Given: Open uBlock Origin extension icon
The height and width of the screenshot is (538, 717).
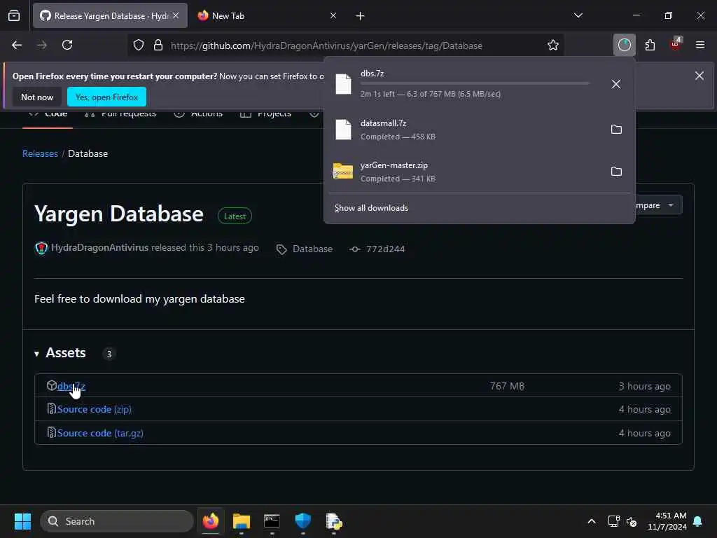Looking at the screenshot, I should pyautogui.click(x=675, y=45).
